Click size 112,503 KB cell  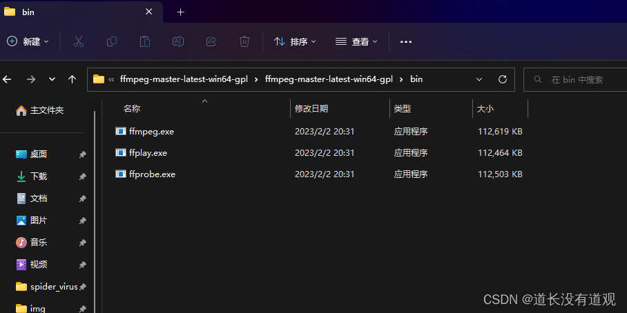[500, 174]
